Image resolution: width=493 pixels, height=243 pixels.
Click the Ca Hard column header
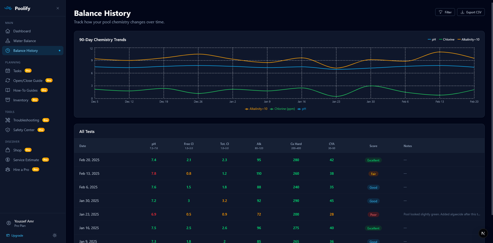pos(296,146)
